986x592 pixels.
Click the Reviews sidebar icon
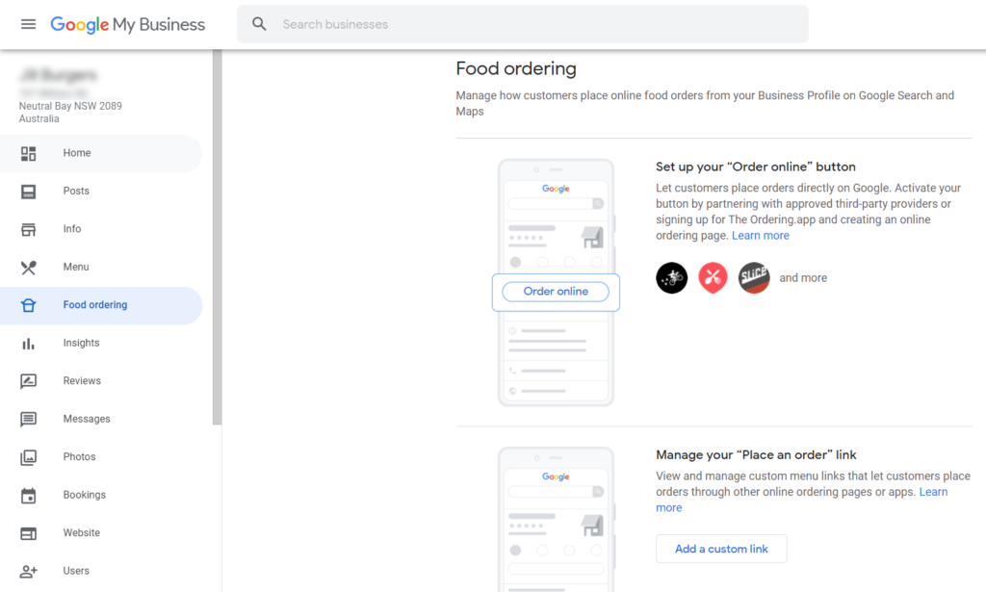click(x=28, y=381)
